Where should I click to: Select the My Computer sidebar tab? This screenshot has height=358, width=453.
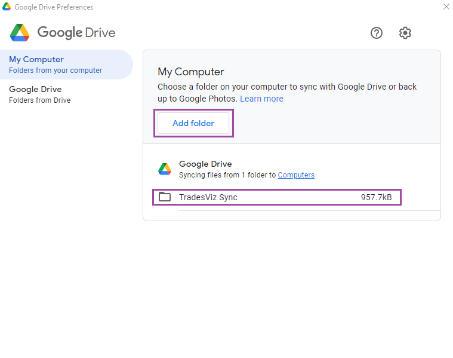tap(66, 65)
